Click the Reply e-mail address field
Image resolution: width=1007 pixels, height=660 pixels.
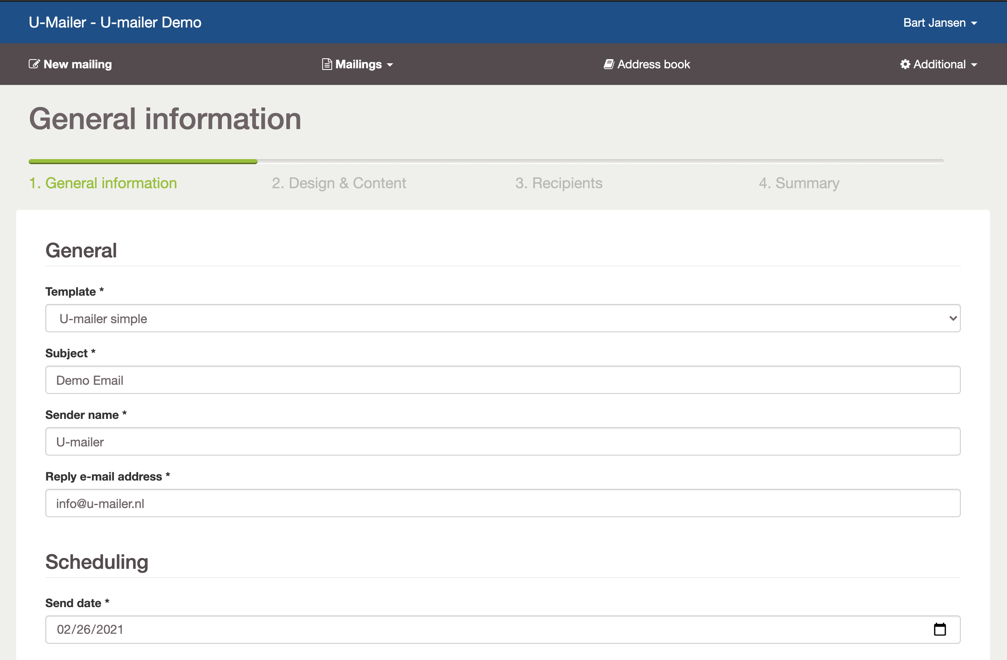[502, 503]
